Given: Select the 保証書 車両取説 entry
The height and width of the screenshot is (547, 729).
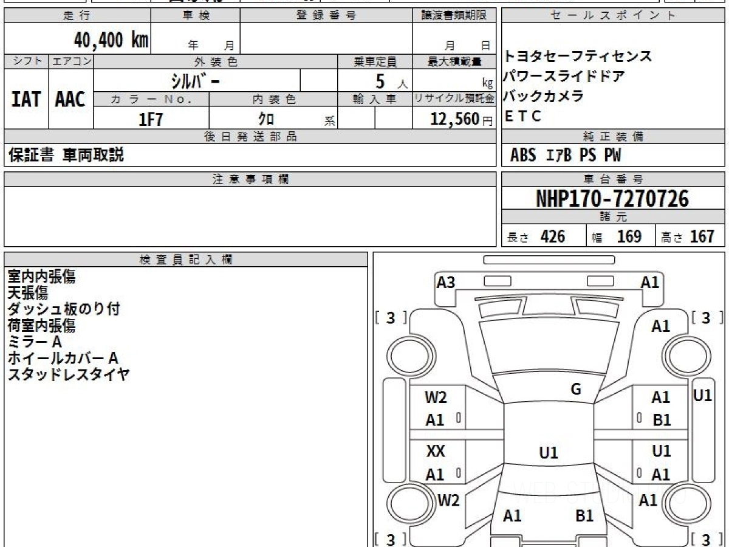Looking at the screenshot, I should 66,155.
